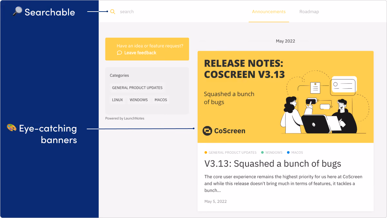This screenshot has width=387, height=218.
Task: Click the yellow search magnifier icon
Action: point(113,12)
